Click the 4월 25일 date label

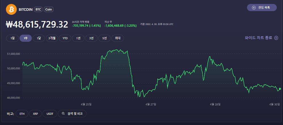click(x=86, y=104)
